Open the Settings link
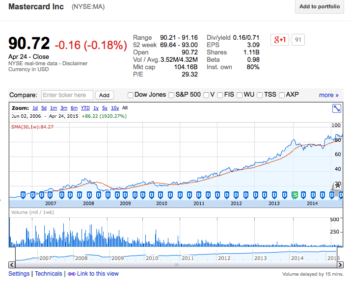Screen dimensions: 351x285 [x=19, y=274]
